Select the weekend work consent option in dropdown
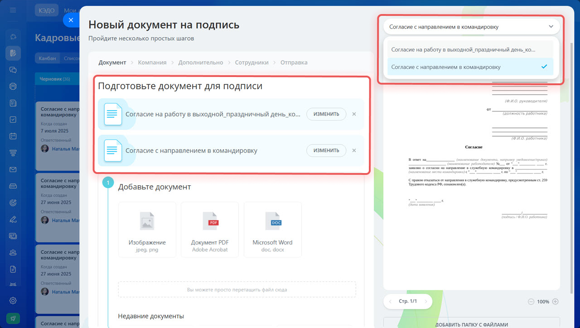The image size is (580, 328). pyautogui.click(x=470, y=50)
